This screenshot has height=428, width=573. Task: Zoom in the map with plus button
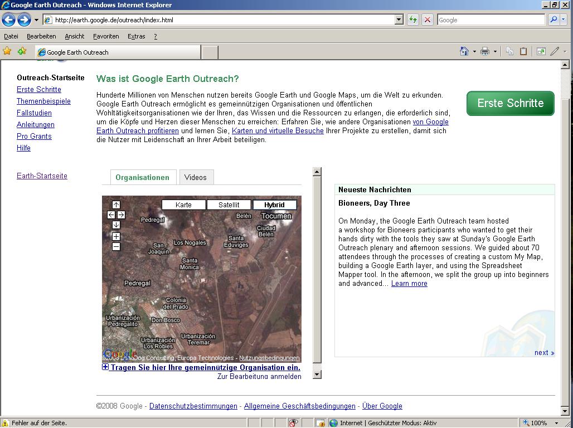(x=116, y=236)
